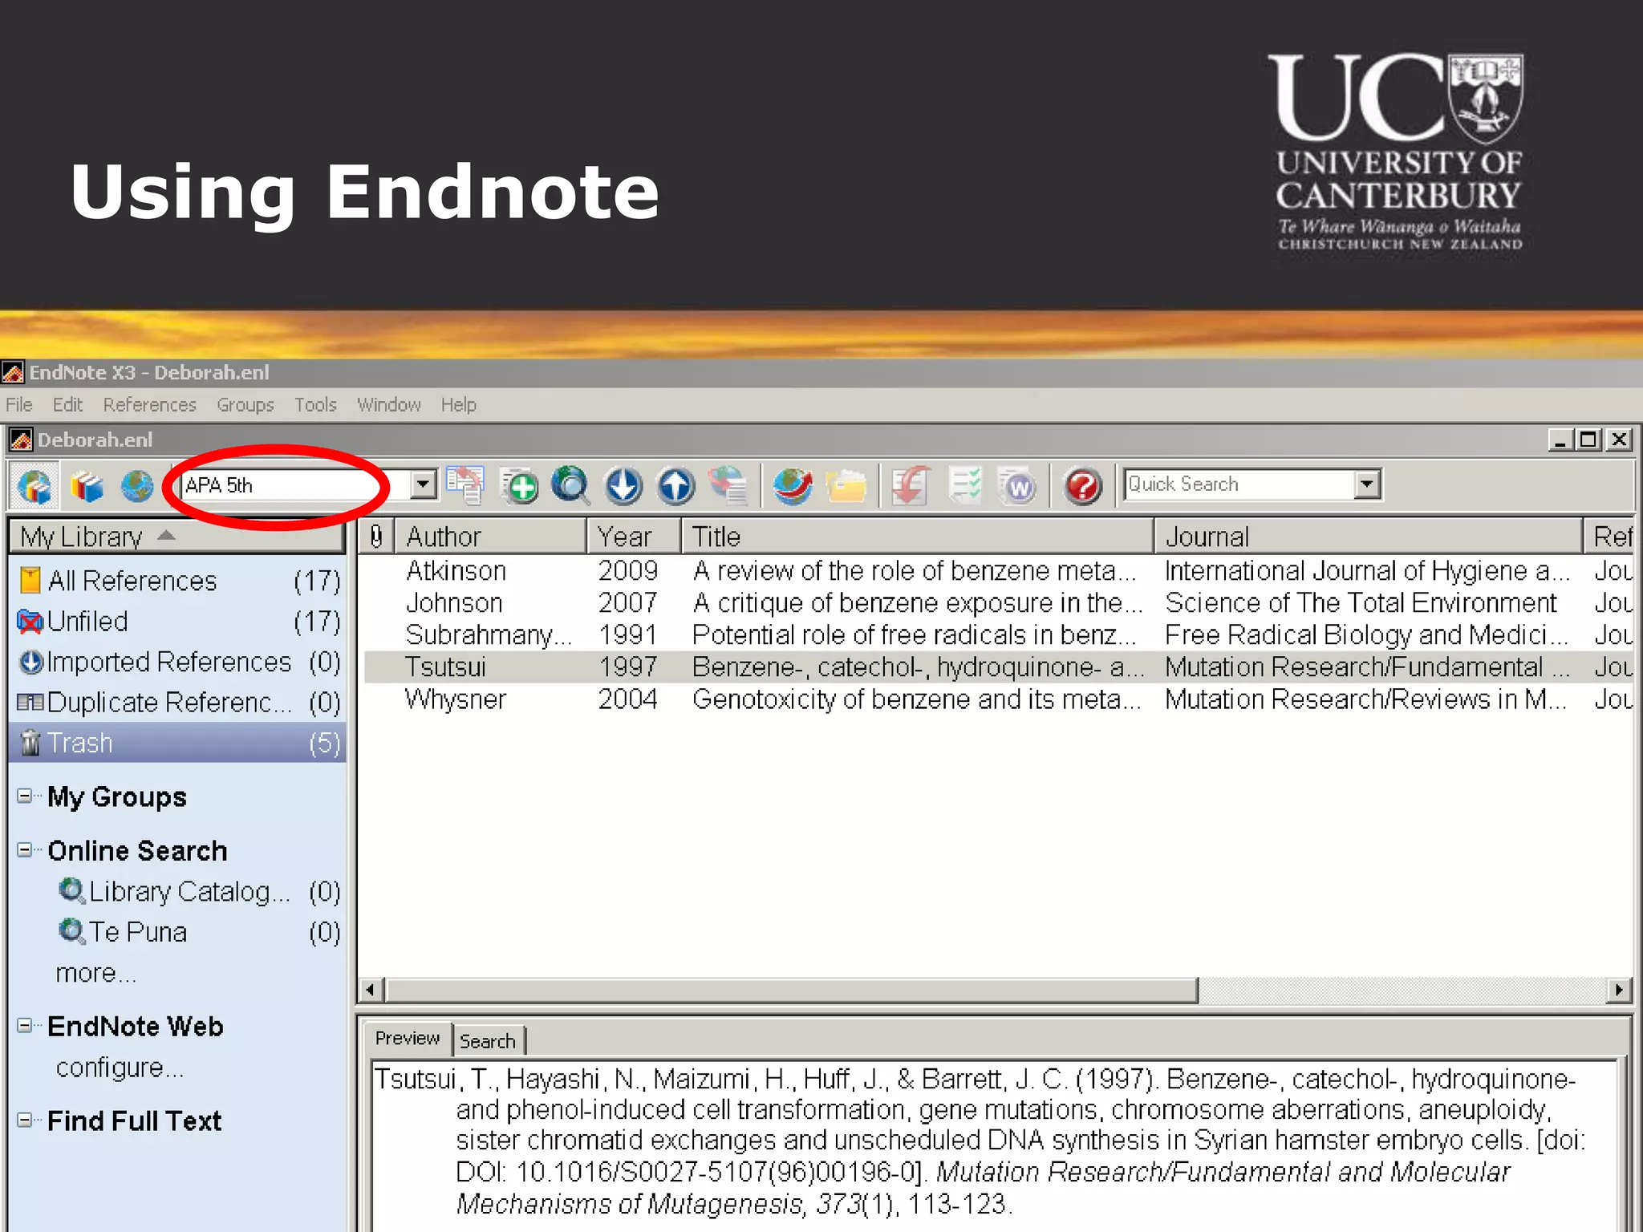The image size is (1643, 1232).
Task: Click the Copy Formatted toolbar icon
Action: (x=465, y=485)
